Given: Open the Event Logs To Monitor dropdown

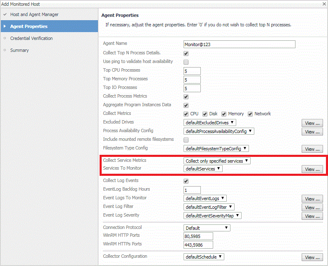Looking at the screenshot, I should point(205,198).
